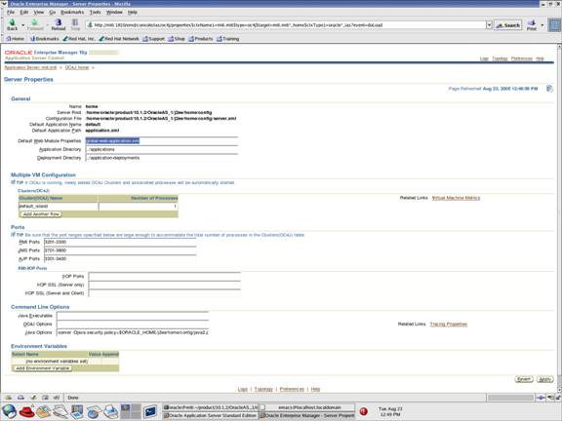Click the Logs link in the top header

tap(484, 58)
